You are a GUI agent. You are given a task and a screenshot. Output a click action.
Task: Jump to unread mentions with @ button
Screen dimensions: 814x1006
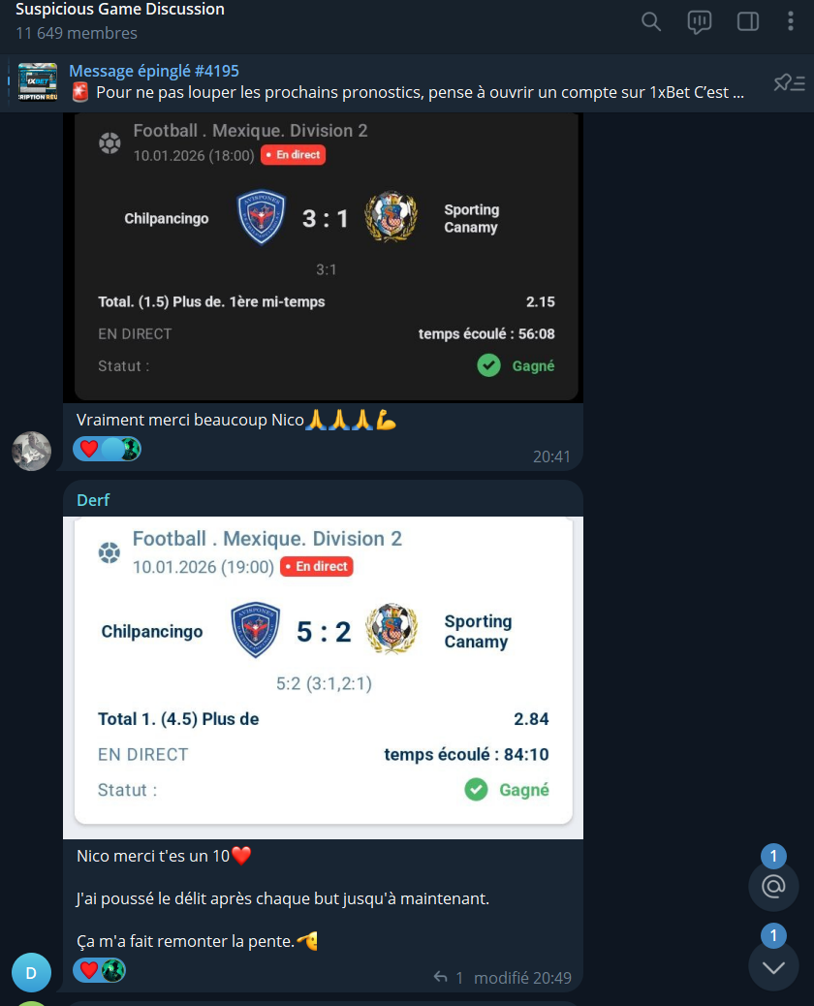click(x=773, y=886)
